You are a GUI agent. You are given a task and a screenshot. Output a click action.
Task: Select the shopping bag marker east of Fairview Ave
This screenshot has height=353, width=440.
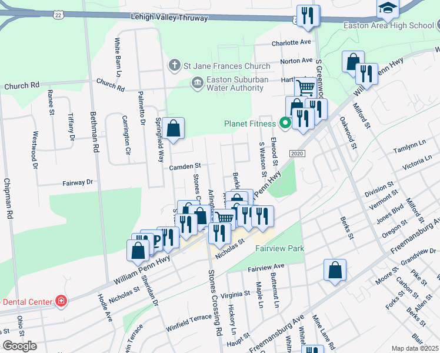(x=335, y=271)
